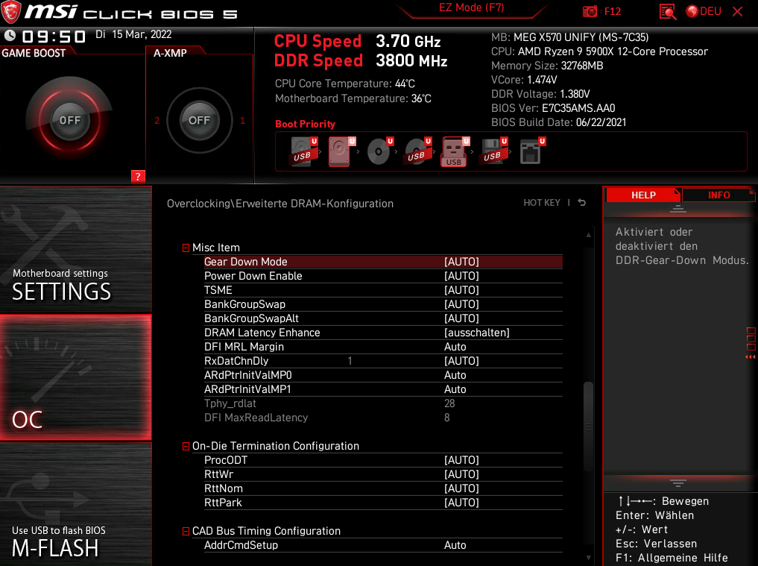Change the TSME setting value
The height and width of the screenshot is (566, 758).
pos(461,290)
